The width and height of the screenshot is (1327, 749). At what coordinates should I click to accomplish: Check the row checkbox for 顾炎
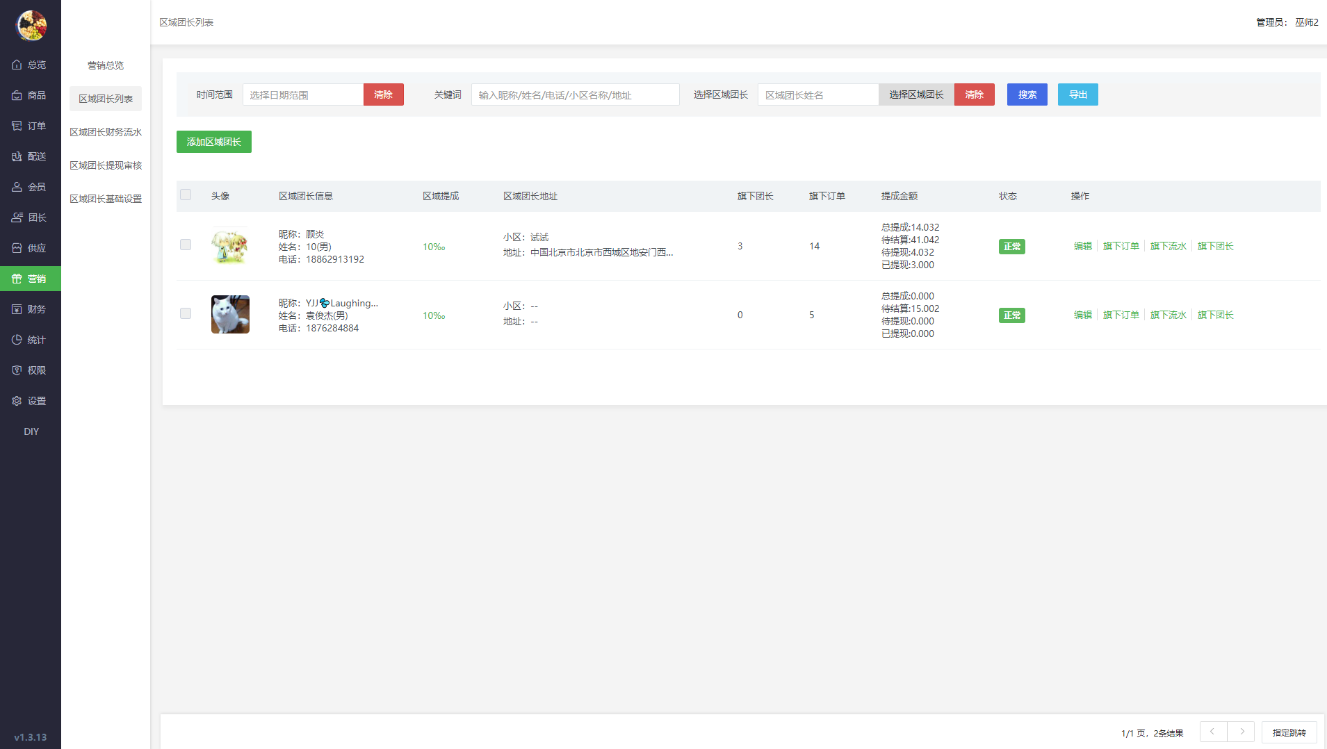coord(186,245)
